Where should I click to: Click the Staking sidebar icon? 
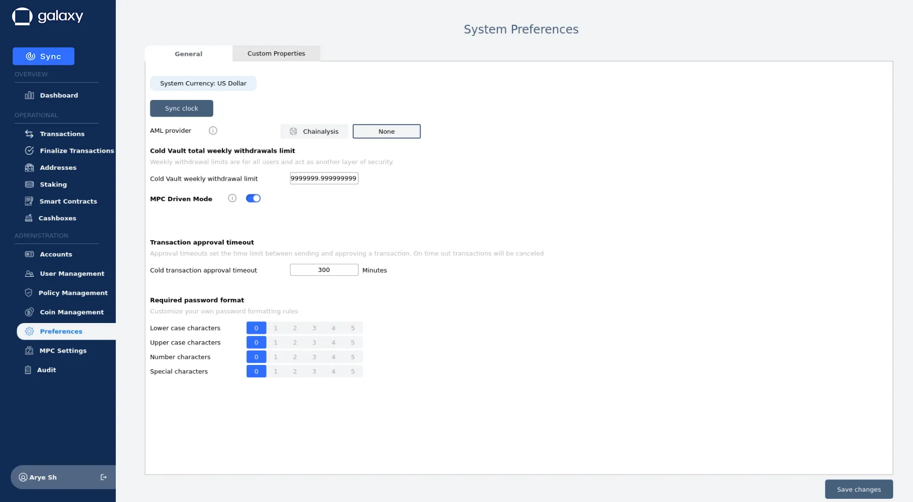coord(30,184)
